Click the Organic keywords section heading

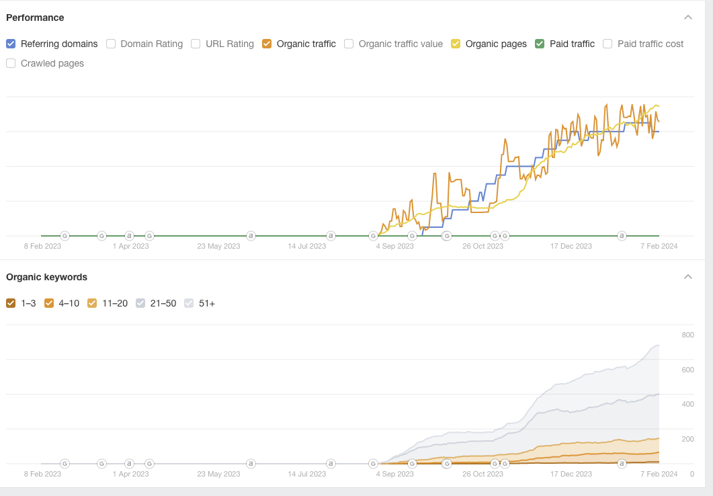click(x=46, y=277)
